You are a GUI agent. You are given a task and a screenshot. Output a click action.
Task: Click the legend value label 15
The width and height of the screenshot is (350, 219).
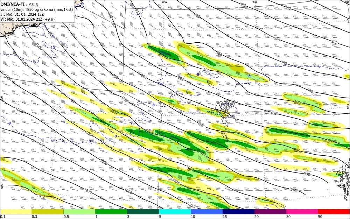click(x=225, y=217)
